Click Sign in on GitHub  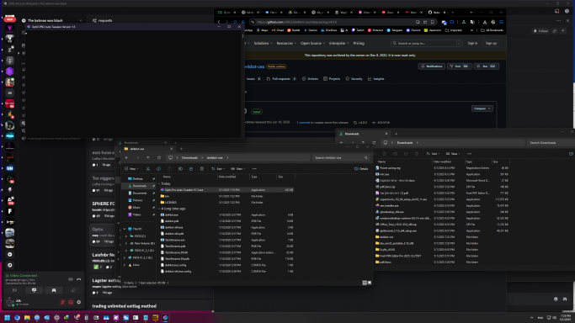(472, 43)
